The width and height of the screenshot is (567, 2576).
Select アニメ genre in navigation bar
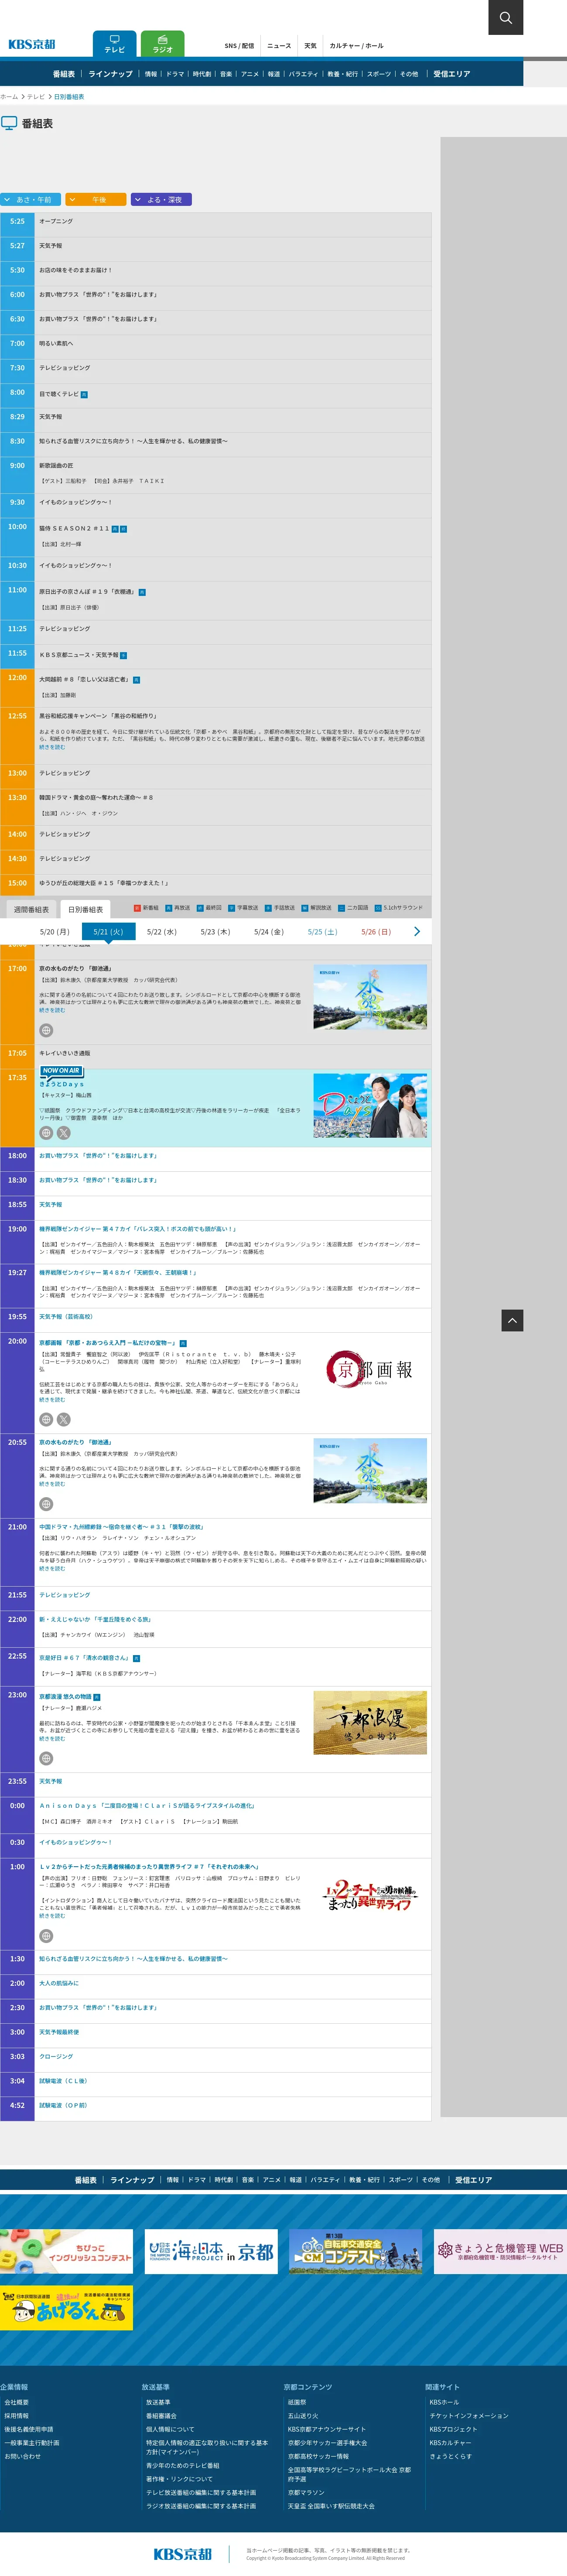coord(250,74)
